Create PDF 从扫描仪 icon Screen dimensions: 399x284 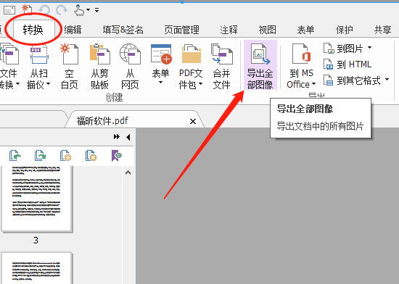(x=39, y=54)
